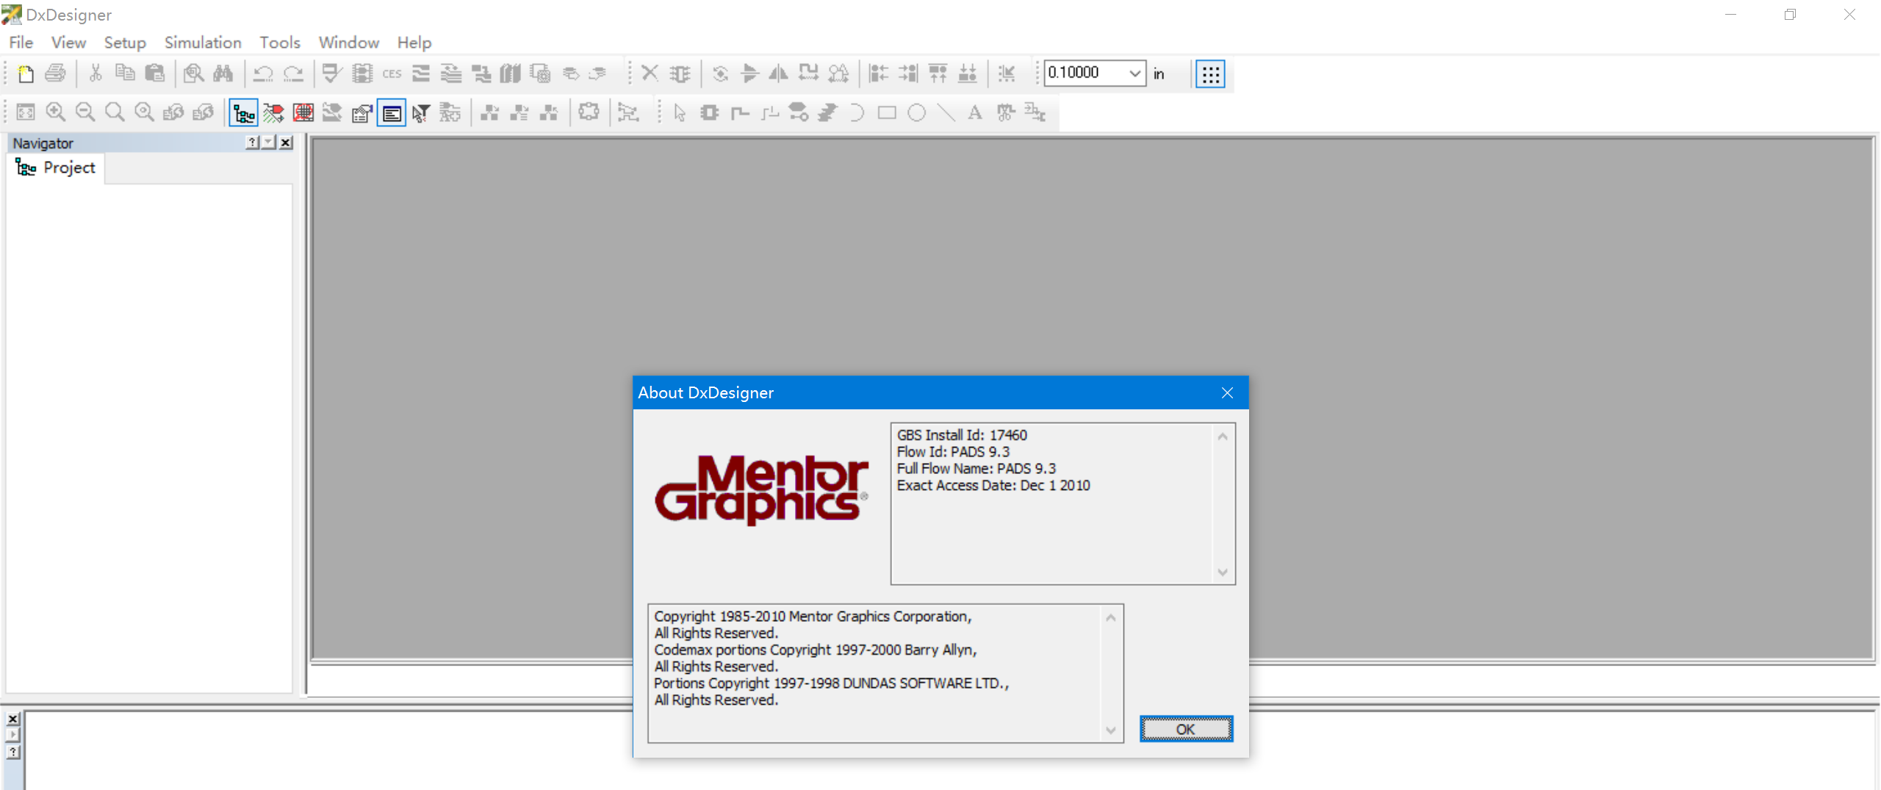Click the 'Full Flow Name: PADS 9.3' line
Screen dimensions: 1881x790
(x=976, y=468)
